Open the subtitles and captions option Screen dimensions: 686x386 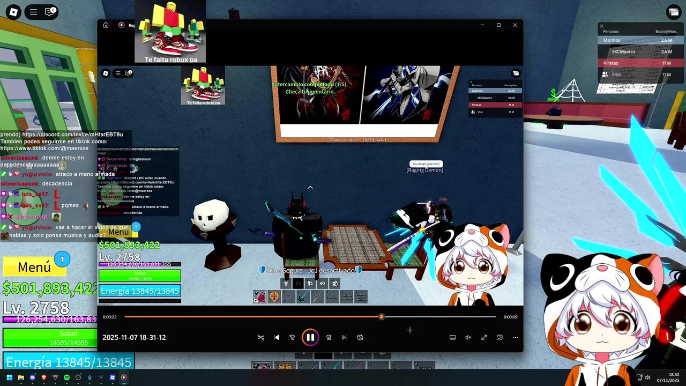point(452,337)
